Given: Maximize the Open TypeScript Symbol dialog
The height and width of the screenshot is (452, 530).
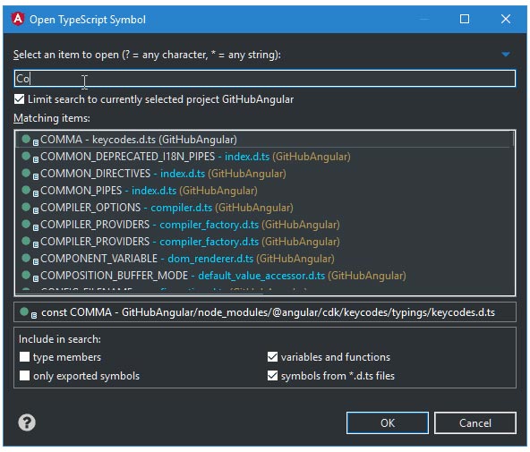Looking at the screenshot, I should 465,19.
